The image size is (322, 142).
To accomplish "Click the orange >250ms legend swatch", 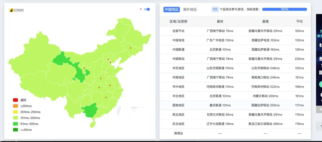I will [15, 106].
